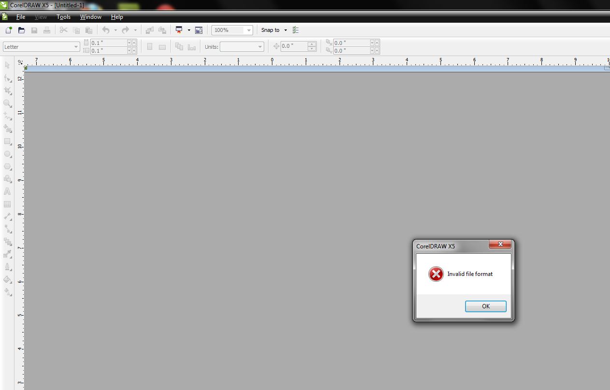Screen dimensions: 610x390
Task: Select the Polygon tool
Action: [x=8, y=166]
